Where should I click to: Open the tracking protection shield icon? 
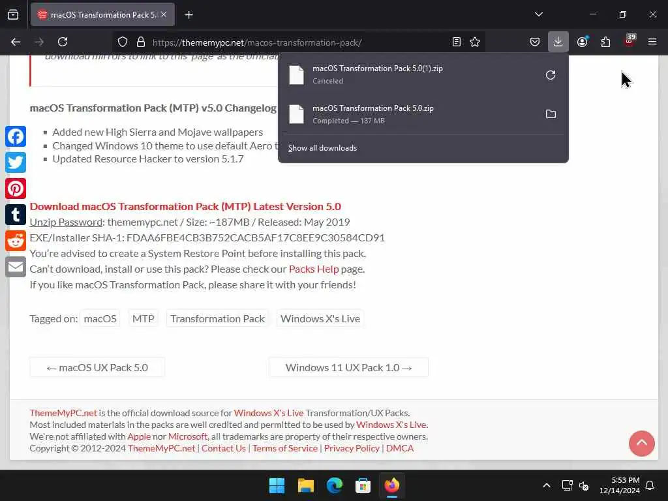(123, 42)
